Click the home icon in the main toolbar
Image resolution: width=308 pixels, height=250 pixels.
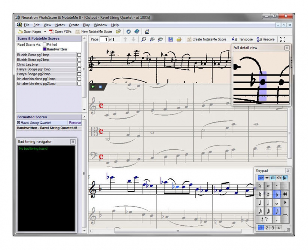click(147, 32)
